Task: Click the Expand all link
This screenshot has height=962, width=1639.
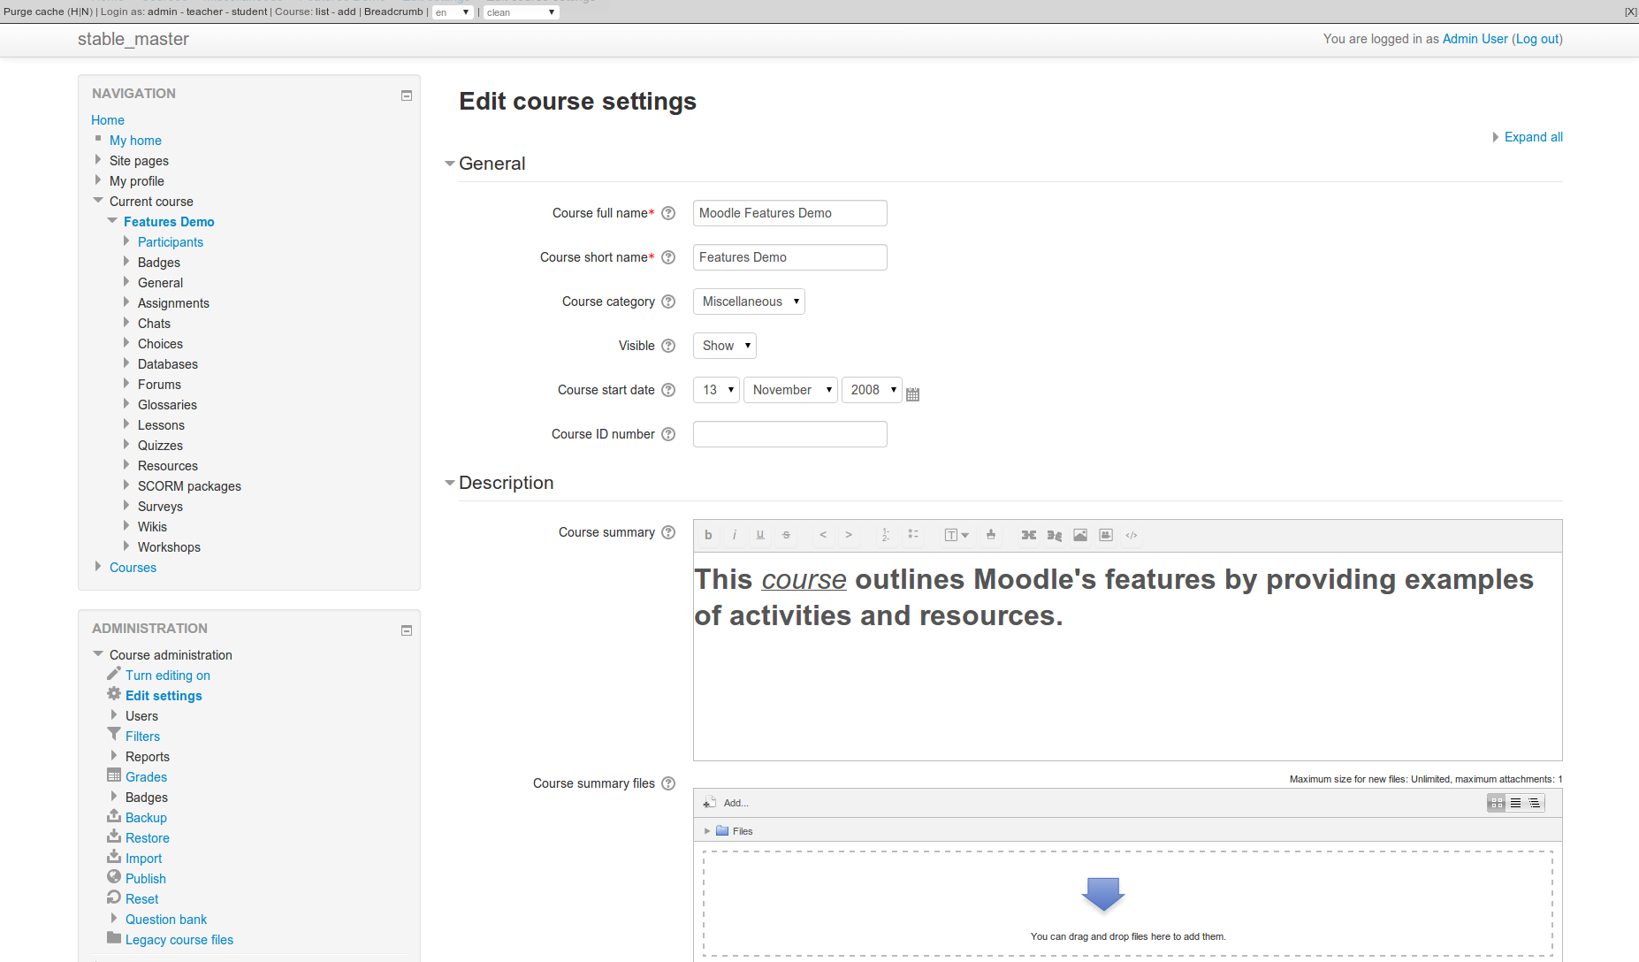Action: point(1533,137)
